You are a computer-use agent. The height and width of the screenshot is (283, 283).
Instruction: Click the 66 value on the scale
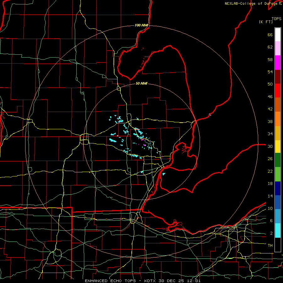point(270,35)
